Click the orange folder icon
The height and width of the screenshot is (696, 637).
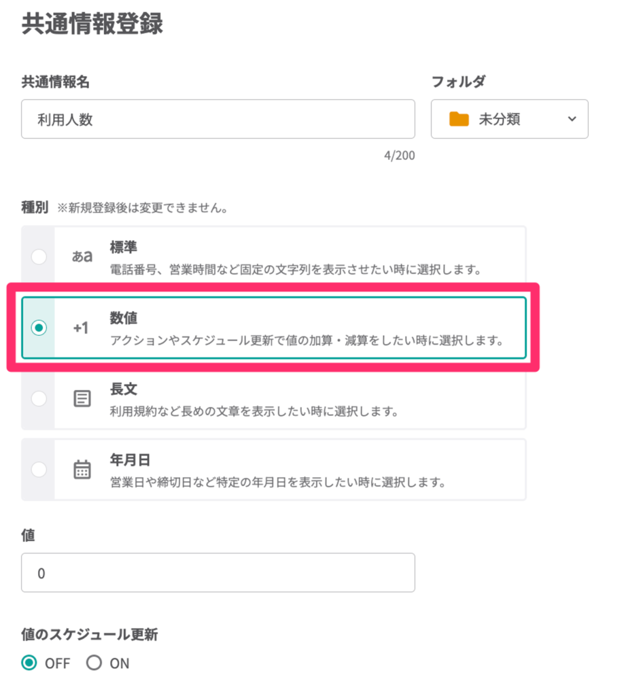(x=460, y=120)
